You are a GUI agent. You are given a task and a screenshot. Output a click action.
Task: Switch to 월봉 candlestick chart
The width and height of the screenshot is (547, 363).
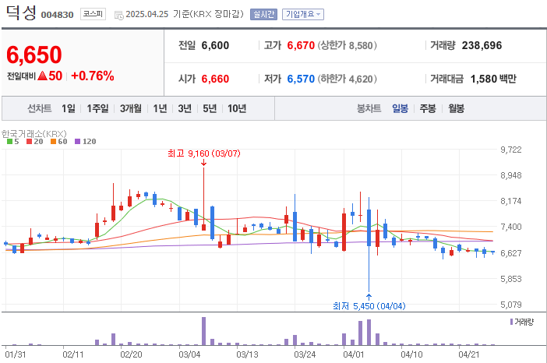point(457,108)
